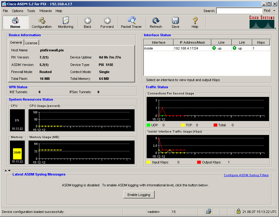
Task: Click the Enable Logging button
Action: pos(139,195)
